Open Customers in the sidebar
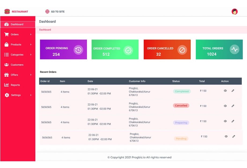 pos(17,65)
